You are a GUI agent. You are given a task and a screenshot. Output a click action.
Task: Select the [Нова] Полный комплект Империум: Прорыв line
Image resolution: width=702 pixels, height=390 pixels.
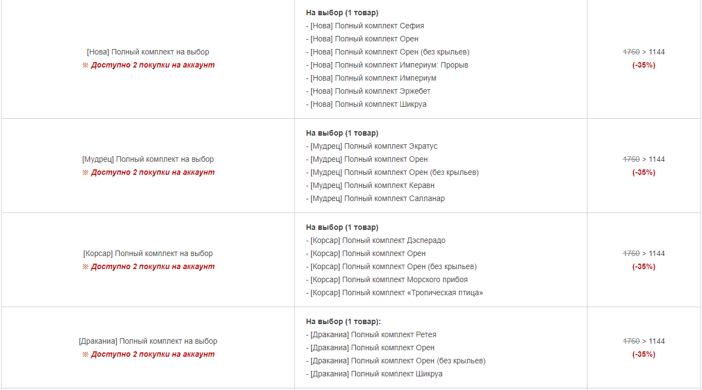pos(387,65)
